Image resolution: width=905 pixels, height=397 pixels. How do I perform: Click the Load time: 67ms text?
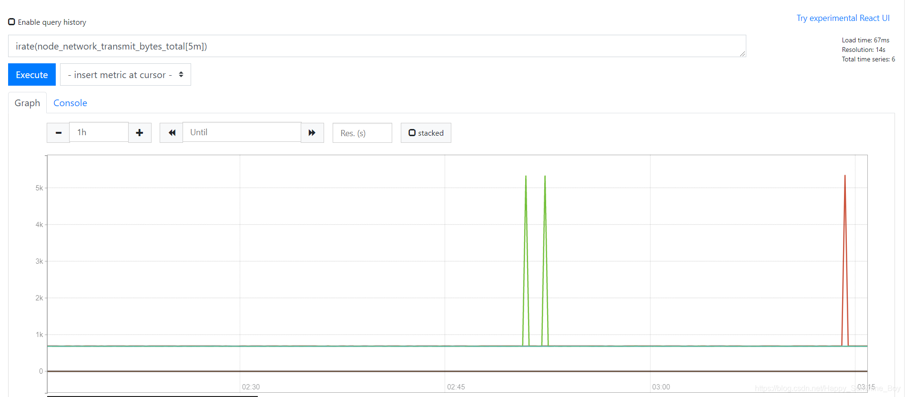(865, 40)
